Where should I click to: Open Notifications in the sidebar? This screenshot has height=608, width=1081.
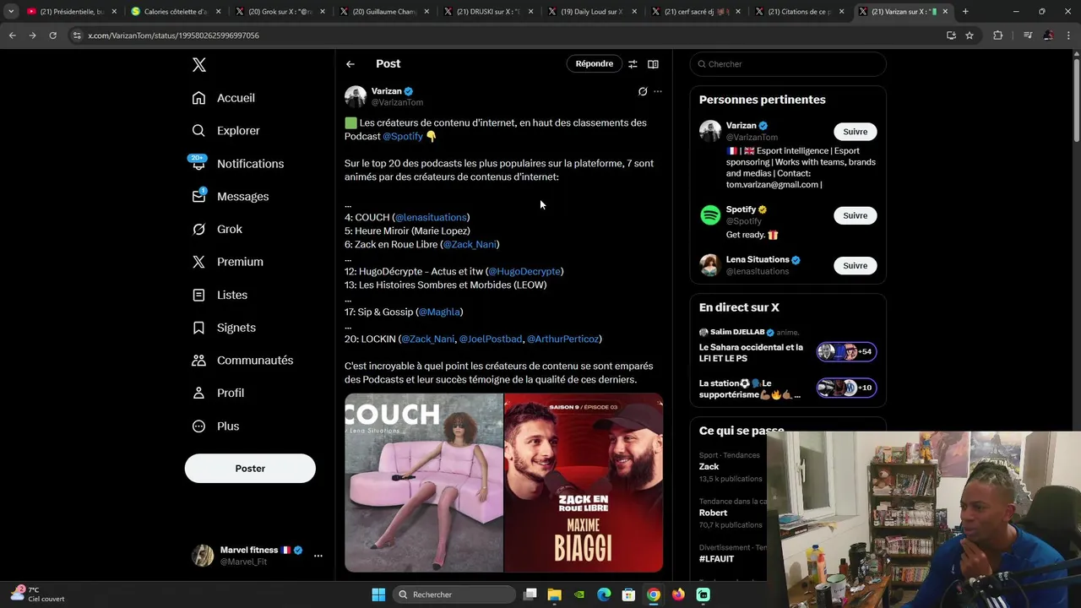coord(237,164)
